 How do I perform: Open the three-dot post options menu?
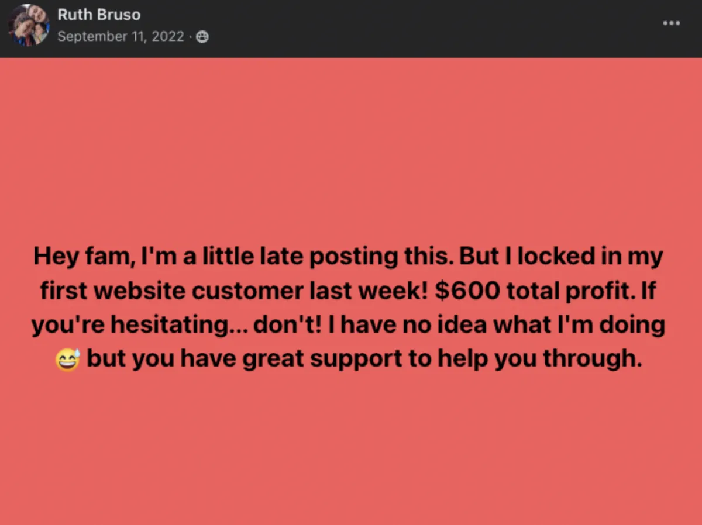671,23
